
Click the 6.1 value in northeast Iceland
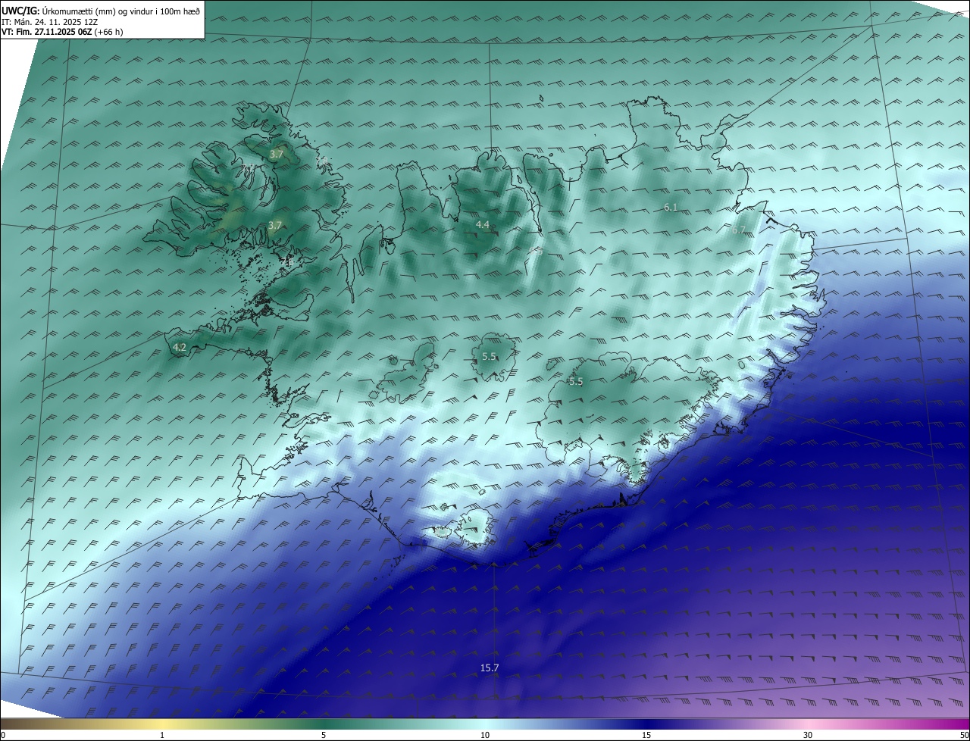(671, 207)
